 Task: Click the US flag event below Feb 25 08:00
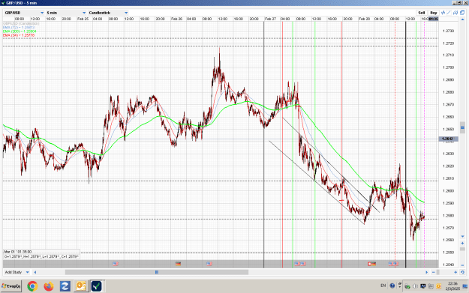point(115,264)
